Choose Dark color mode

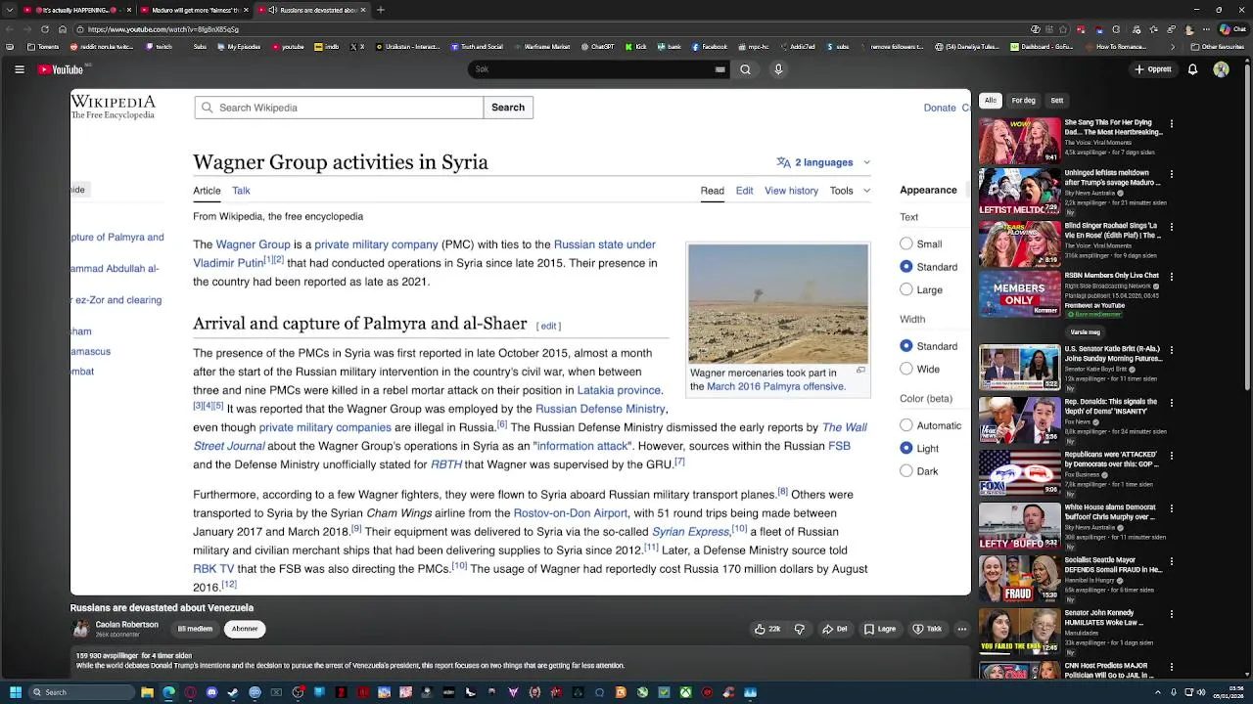pyautogui.click(x=906, y=470)
